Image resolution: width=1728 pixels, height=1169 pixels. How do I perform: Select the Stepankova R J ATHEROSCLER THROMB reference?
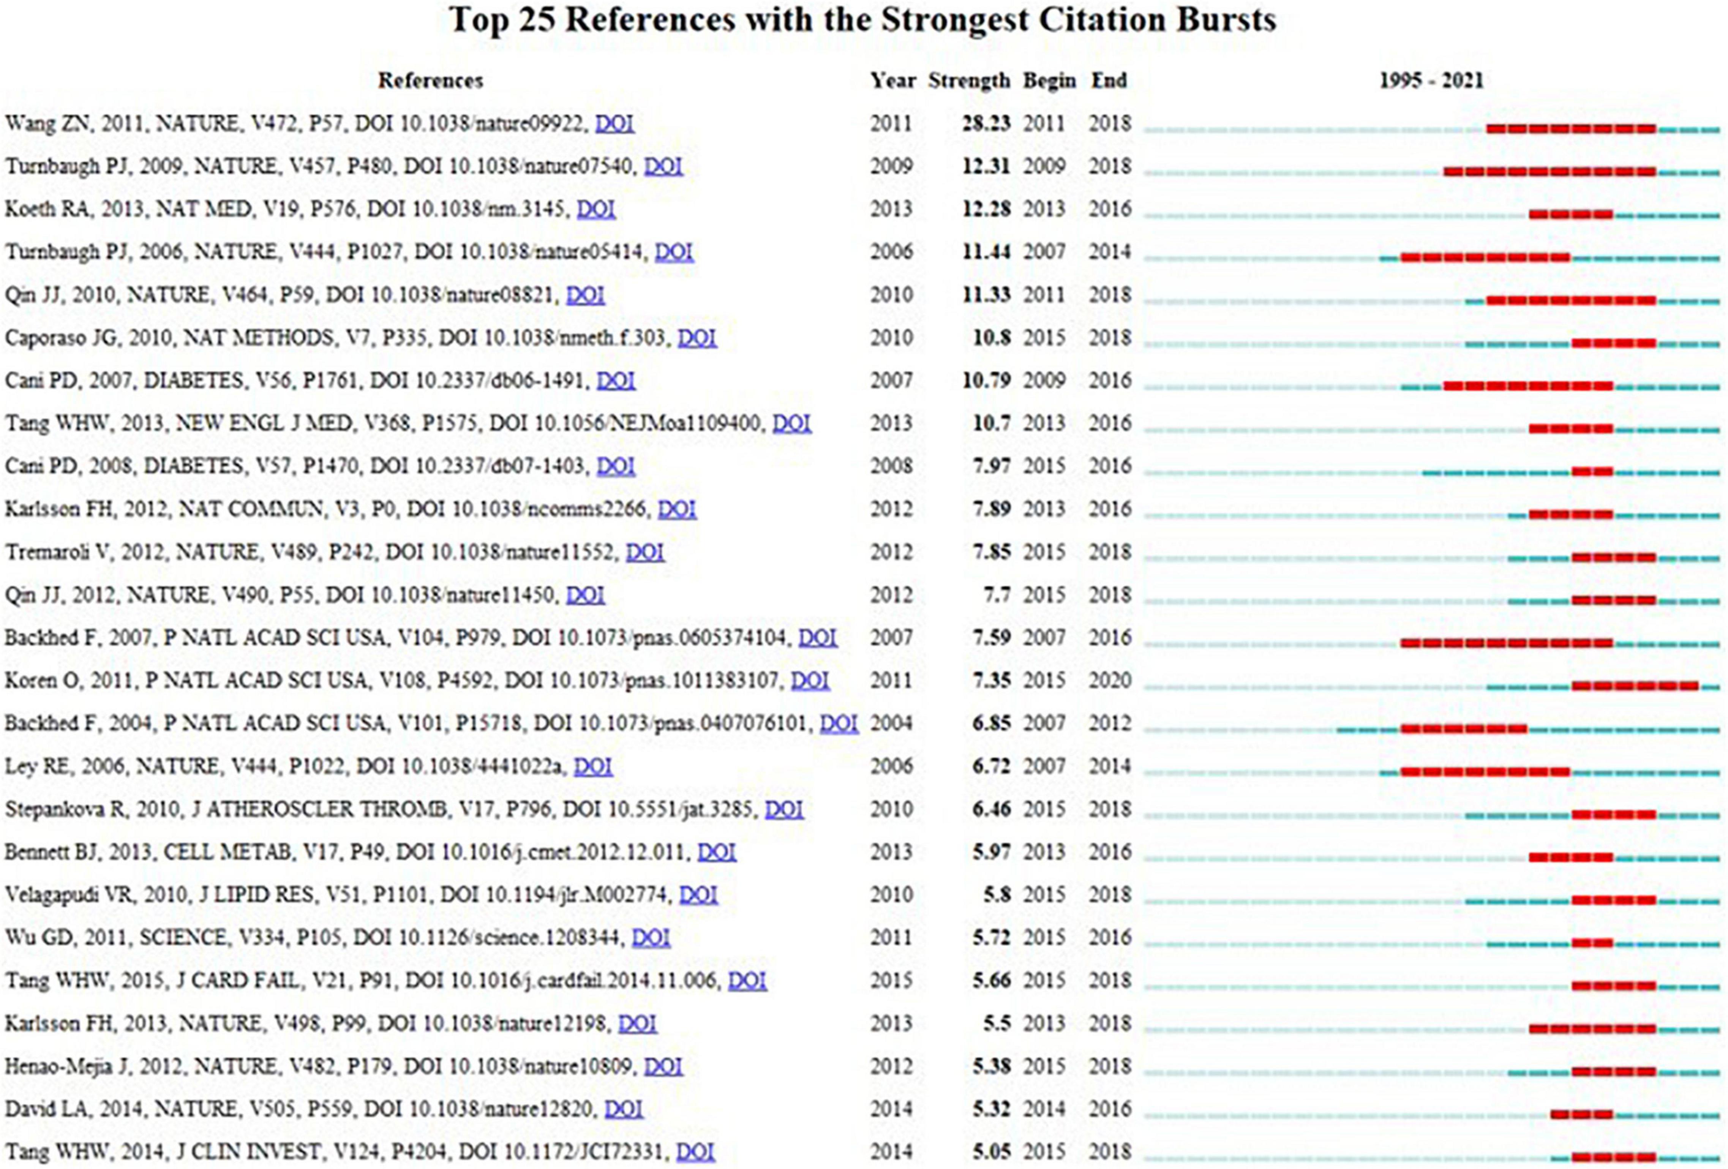pos(381,809)
